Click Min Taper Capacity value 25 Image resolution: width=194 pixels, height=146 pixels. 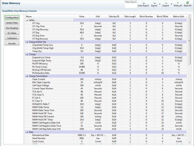tap(82, 82)
